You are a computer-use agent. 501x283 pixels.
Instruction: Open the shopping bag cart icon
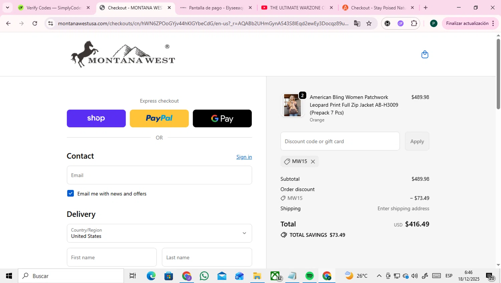point(425,54)
